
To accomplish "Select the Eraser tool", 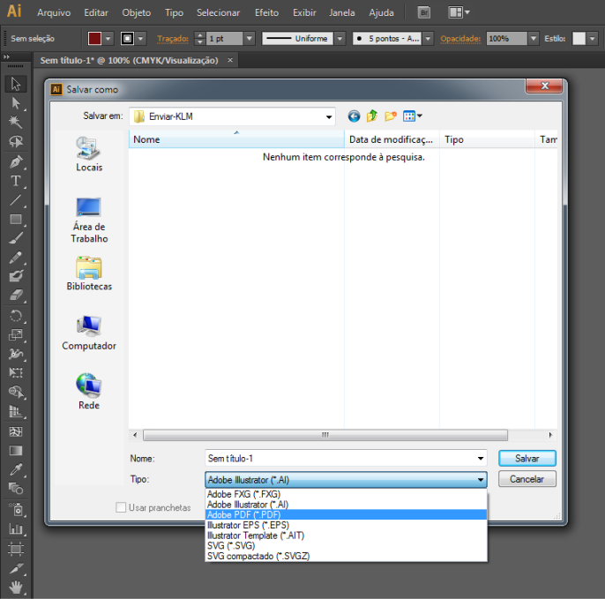I will point(16,296).
